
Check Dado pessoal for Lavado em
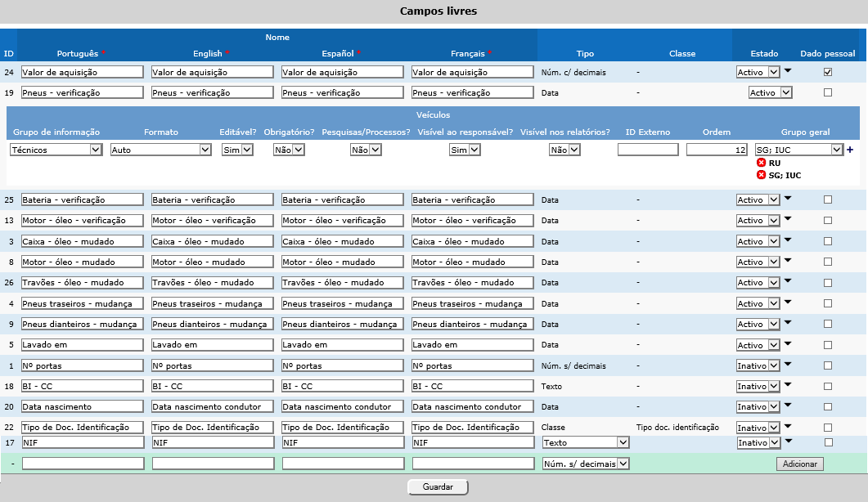828,345
